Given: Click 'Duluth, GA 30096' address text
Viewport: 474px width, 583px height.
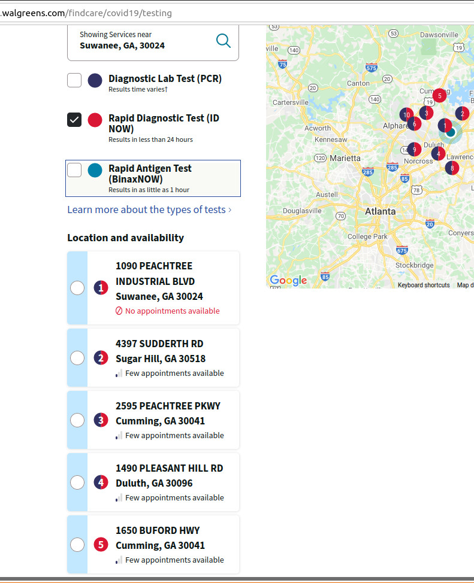Looking at the screenshot, I should [154, 484].
